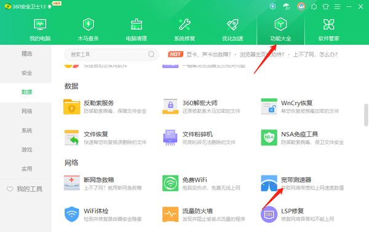369x232 pixels.
Task: Click the vertical scrollbar thumb
Action: click(x=366, y=115)
